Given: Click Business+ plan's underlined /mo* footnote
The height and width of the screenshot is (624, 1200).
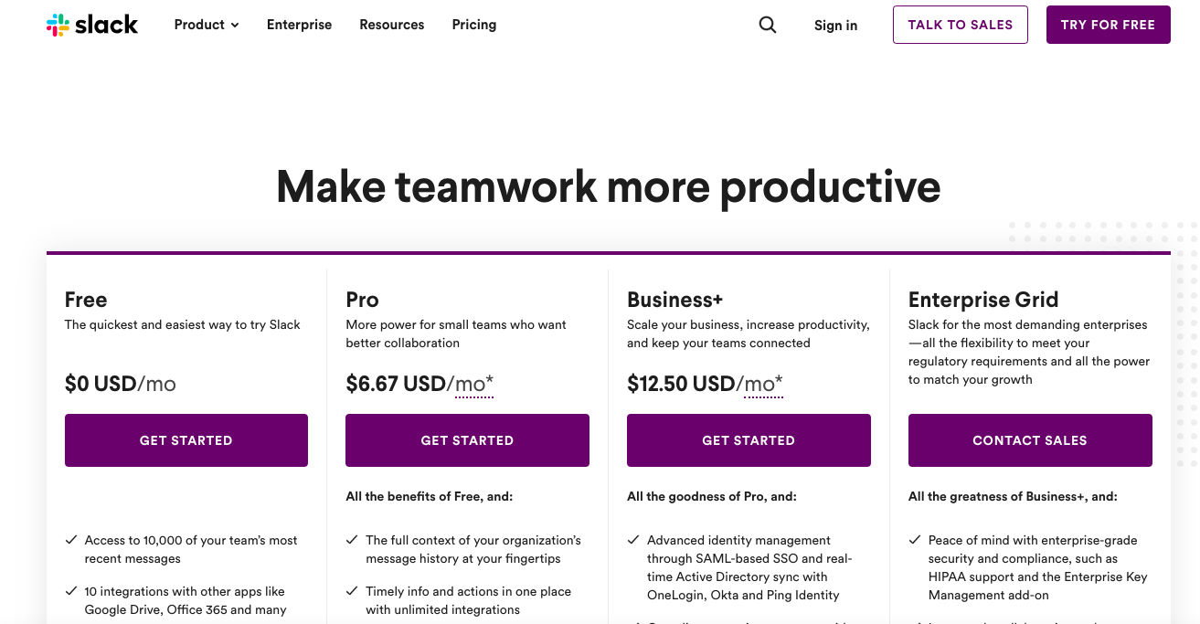Looking at the screenshot, I should click(x=763, y=384).
